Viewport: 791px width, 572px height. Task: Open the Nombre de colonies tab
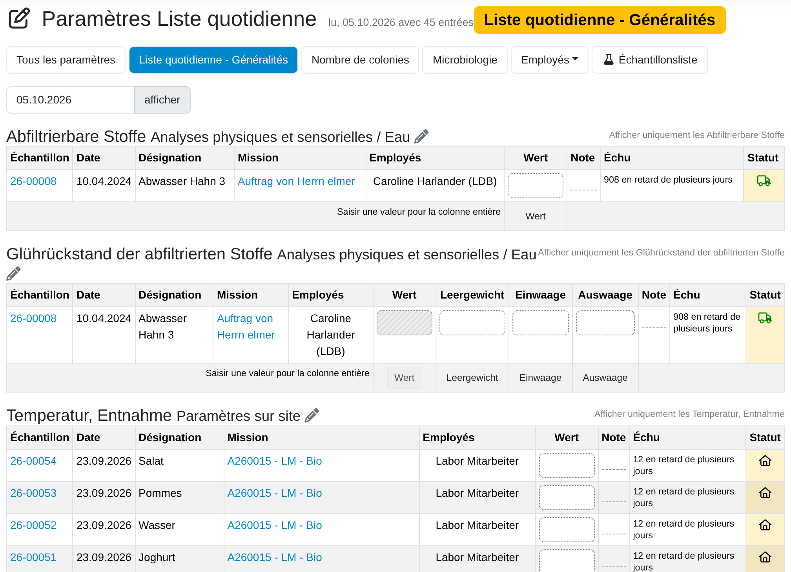tap(360, 60)
